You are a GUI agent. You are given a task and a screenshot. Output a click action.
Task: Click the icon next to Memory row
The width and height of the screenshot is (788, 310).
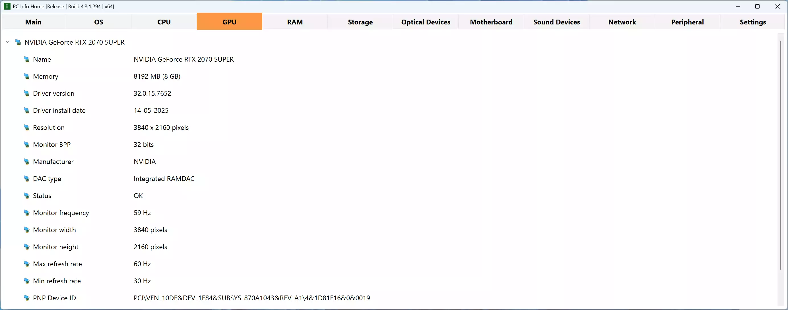pos(27,76)
